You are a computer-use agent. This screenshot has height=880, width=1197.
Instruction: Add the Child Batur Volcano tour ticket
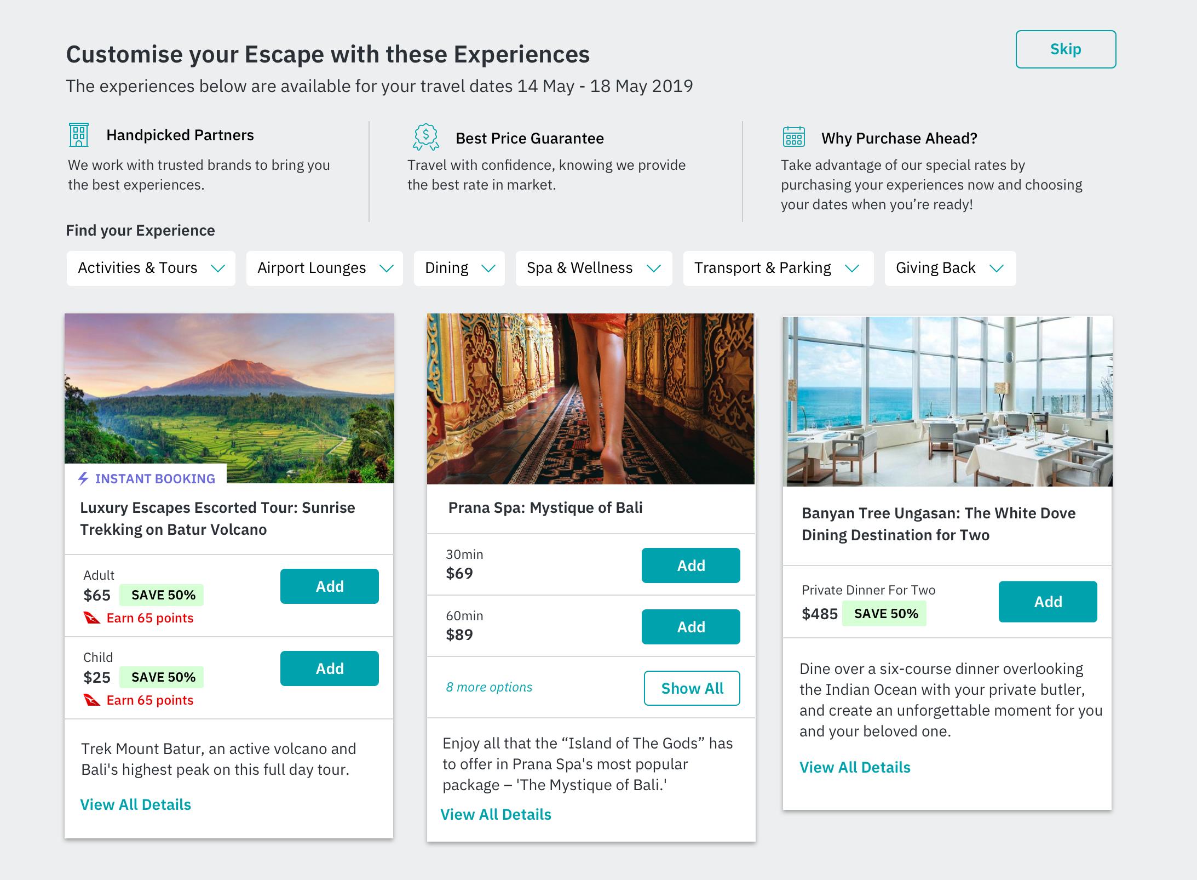click(x=330, y=668)
